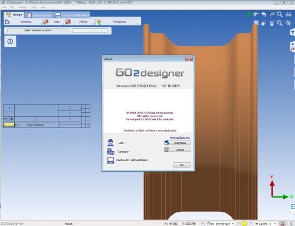Click the version text in About dialog
This screenshot has width=295, height=226.
(x=148, y=86)
